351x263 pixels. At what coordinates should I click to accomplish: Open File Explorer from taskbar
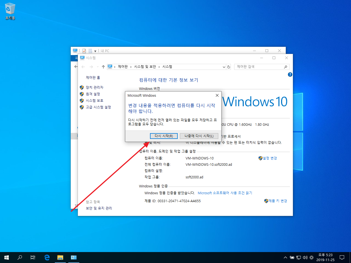point(60,258)
